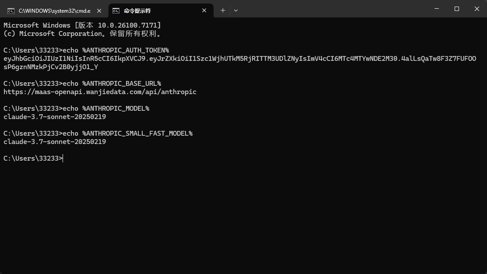487x274 pixels.
Task: Close the terminal window
Action: coord(477,9)
